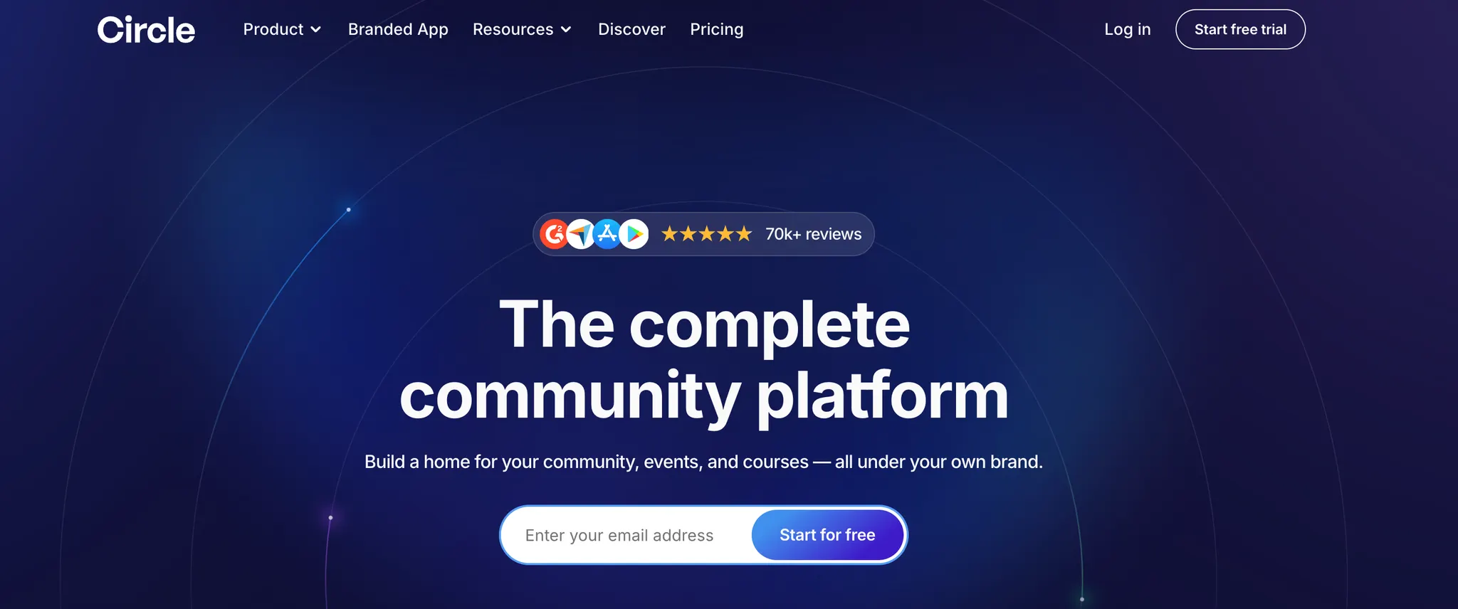
Task: Click the "The complete community platform" heading
Action: 704,360
